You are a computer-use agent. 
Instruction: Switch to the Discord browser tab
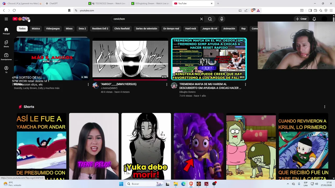[x=21, y=3]
